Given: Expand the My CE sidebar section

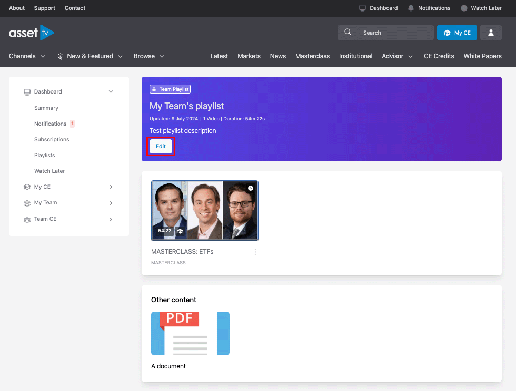Looking at the screenshot, I should pos(111,187).
